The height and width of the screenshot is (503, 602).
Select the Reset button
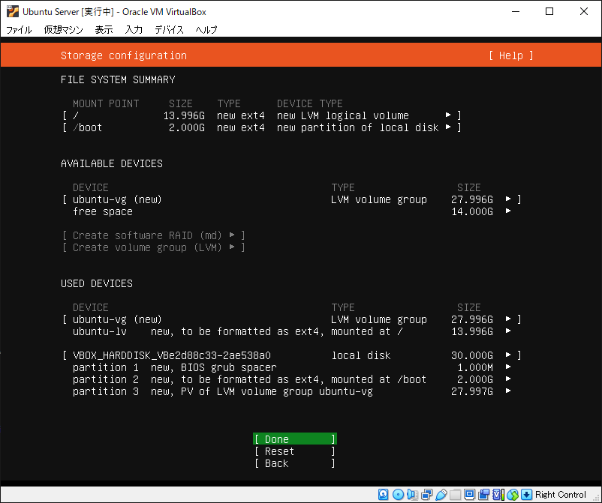(x=295, y=451)
